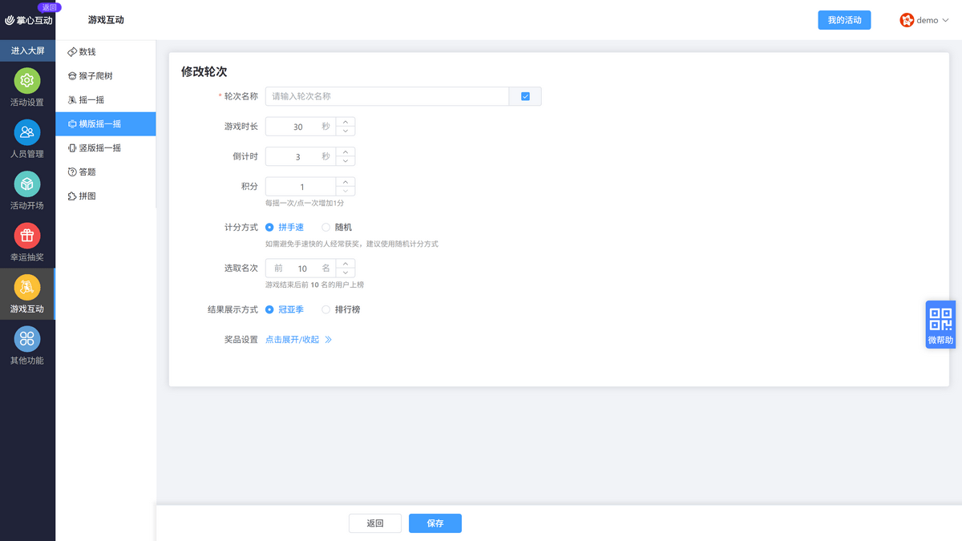Screen dimensions: 962x541
Task: Open 人员管理 people icon
Action: point(27,132)
